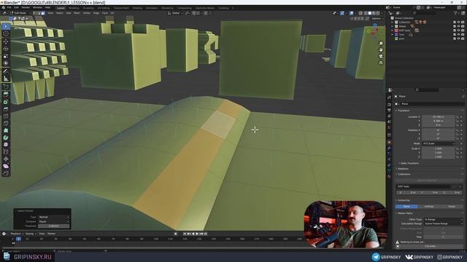Screen dimensions: 467x262
Task: Open Paths Type In Range dropdown
Action: pos(443,219)
